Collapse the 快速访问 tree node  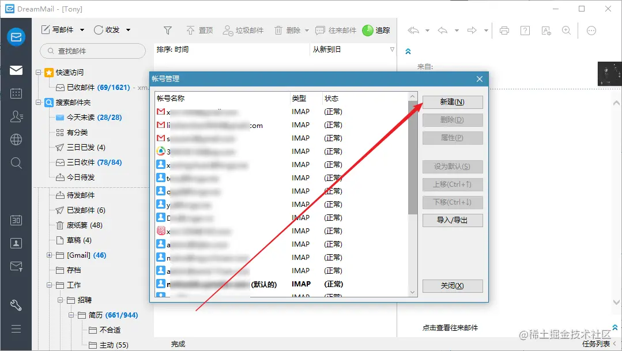(x=39, y=72)
